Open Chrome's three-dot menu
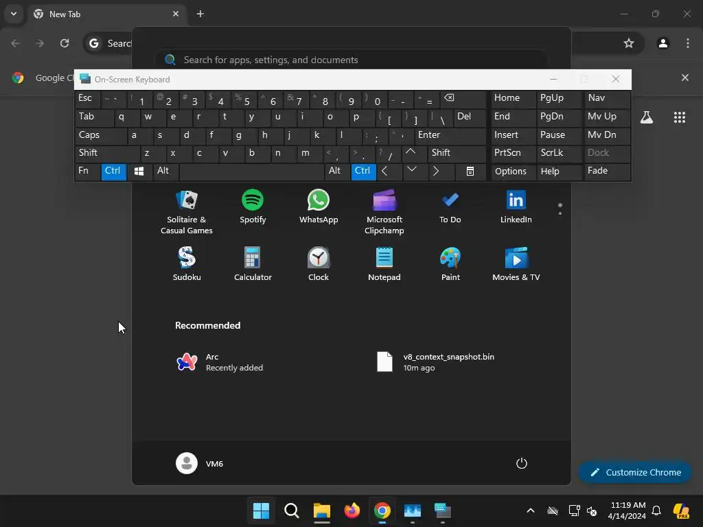The height and width of the screenshot is (527, 703). 687,43
